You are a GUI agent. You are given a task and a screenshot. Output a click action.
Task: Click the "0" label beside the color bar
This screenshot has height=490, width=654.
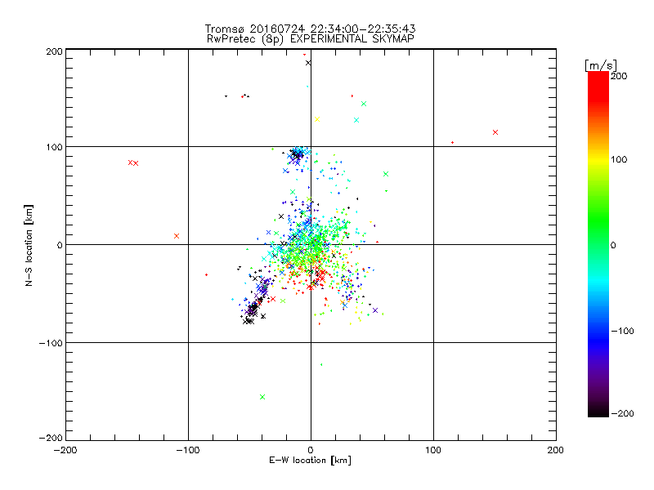coord(613,245)
